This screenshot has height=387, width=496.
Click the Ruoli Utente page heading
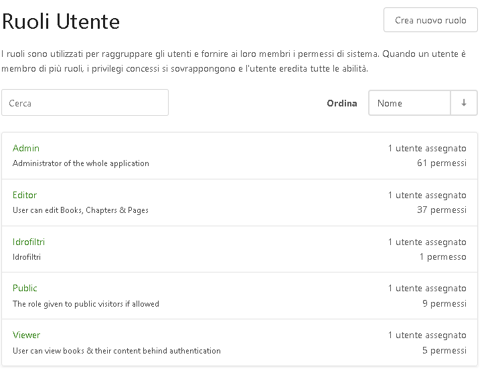tap(61, 22)
